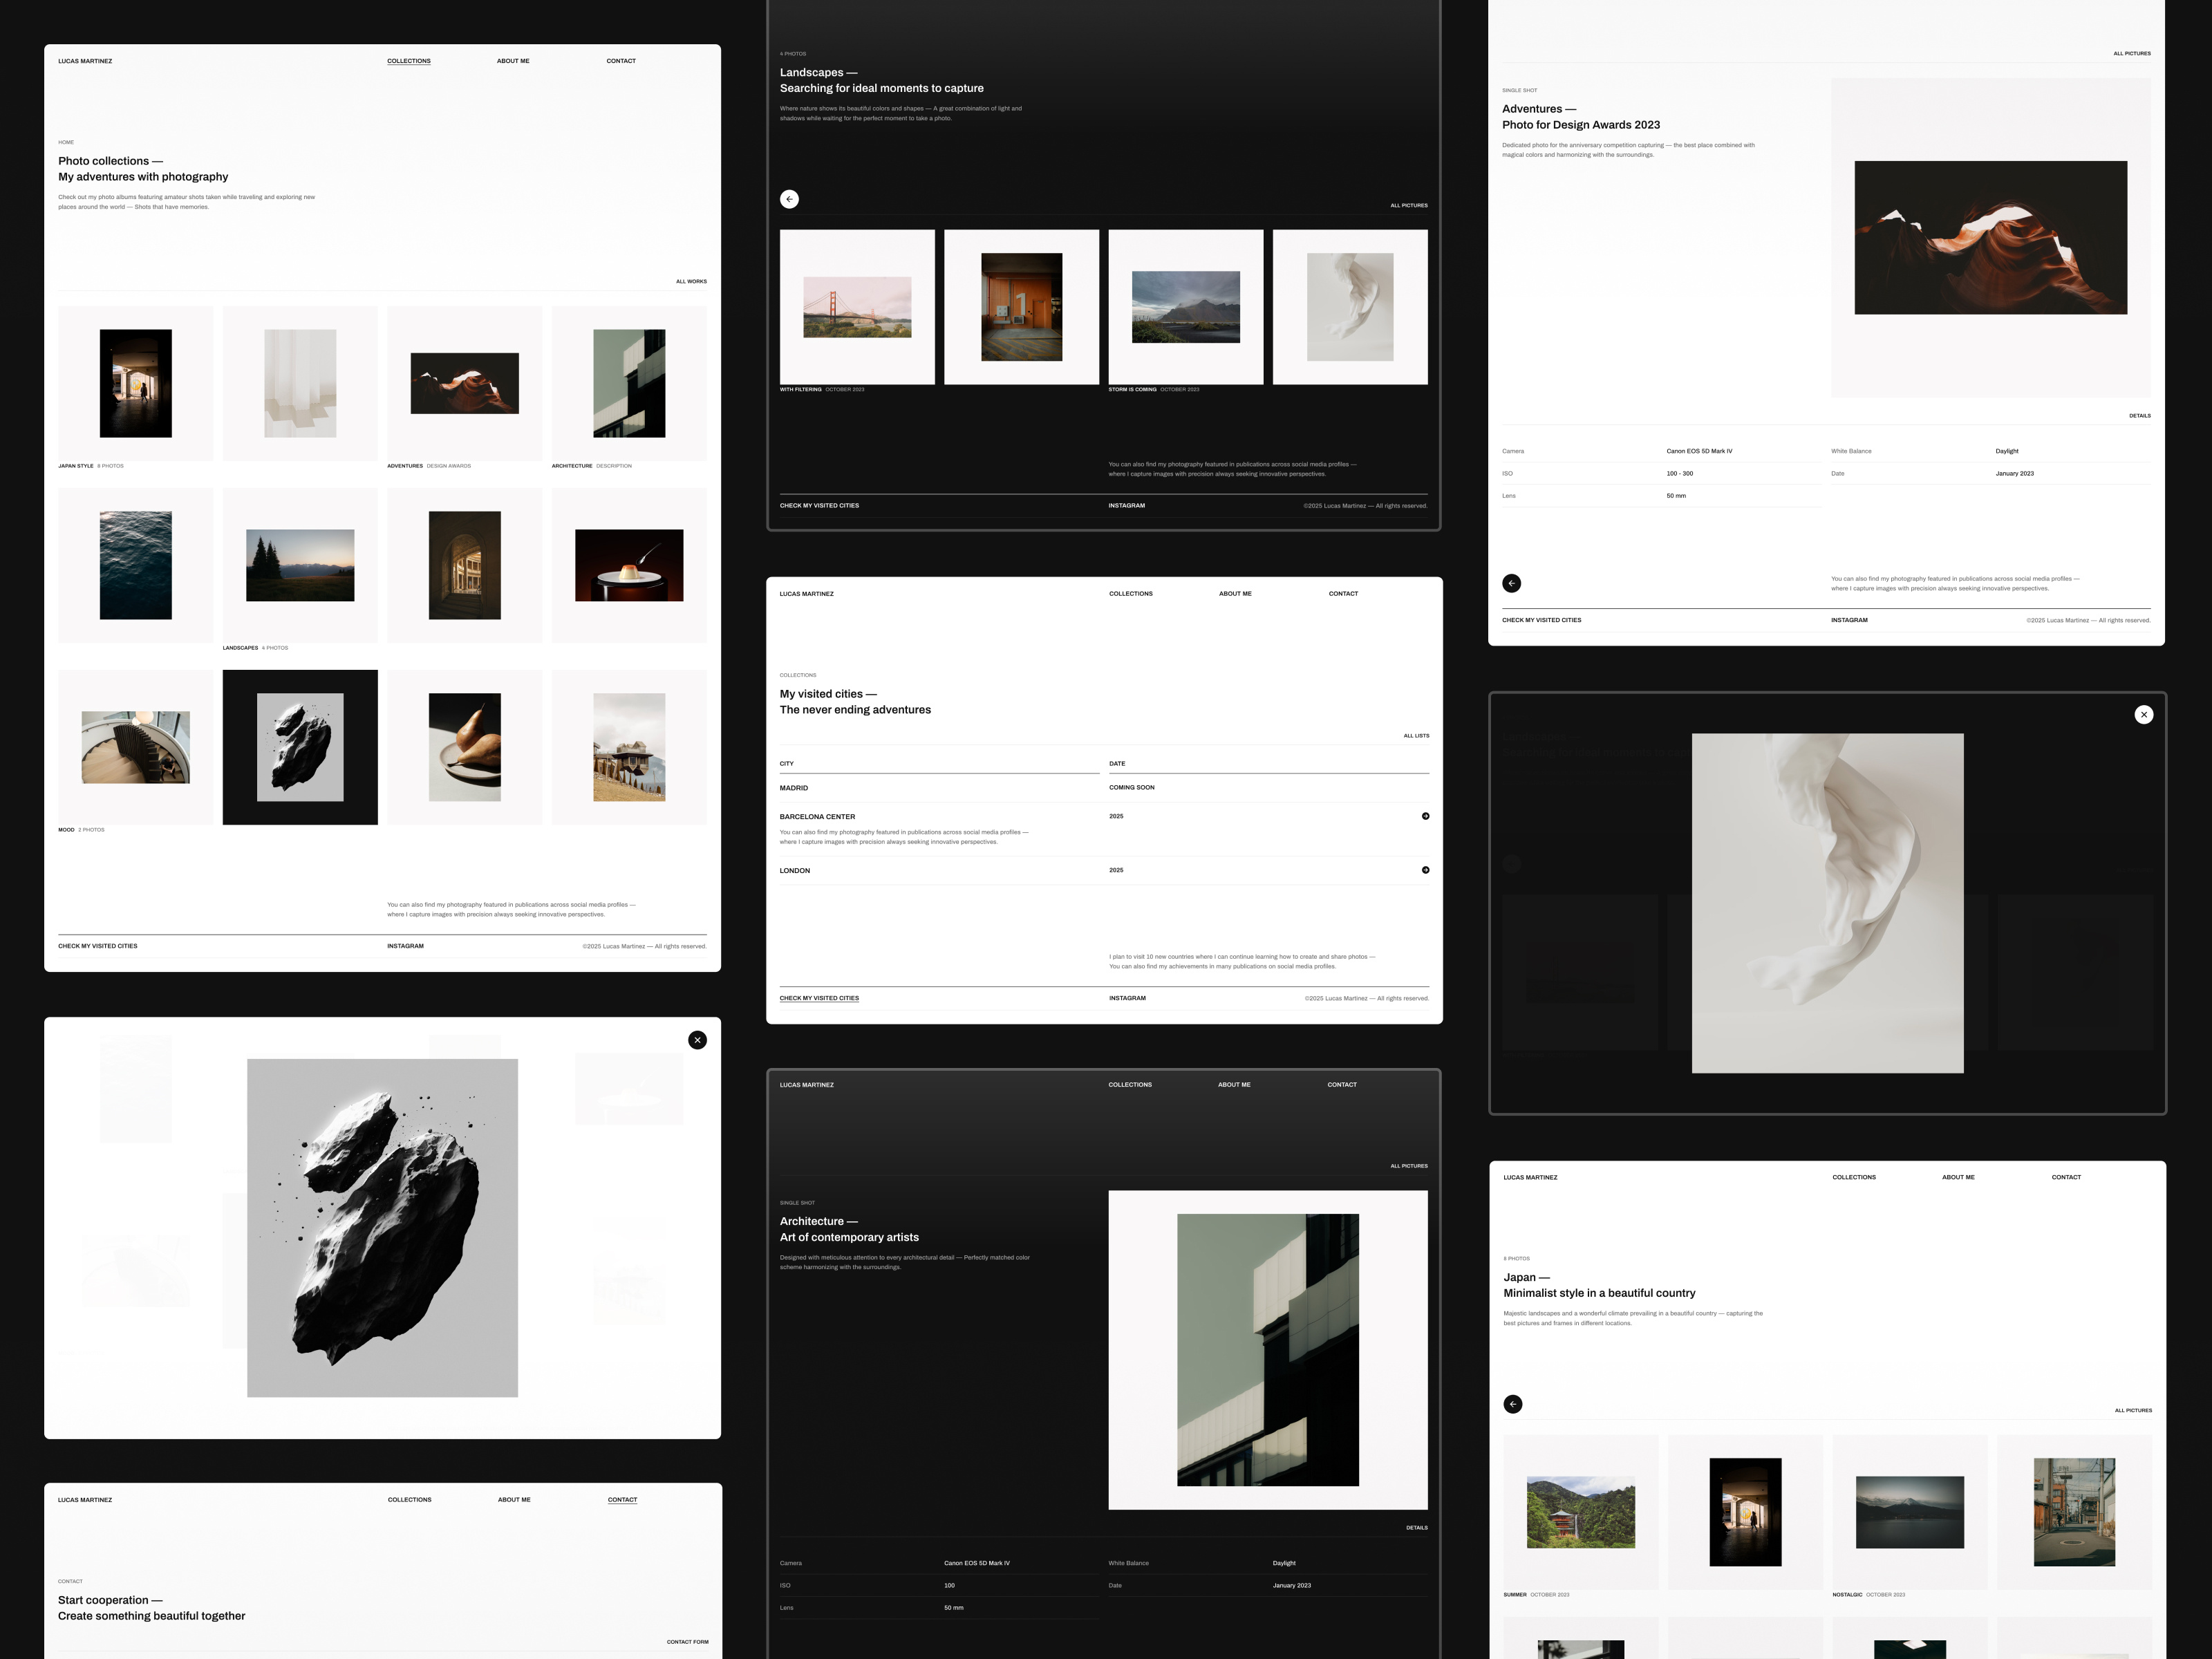Click back arrow on Japan page
The height and width of the screenshot is (1659, 2212).
click(x=1512, y=1404)
